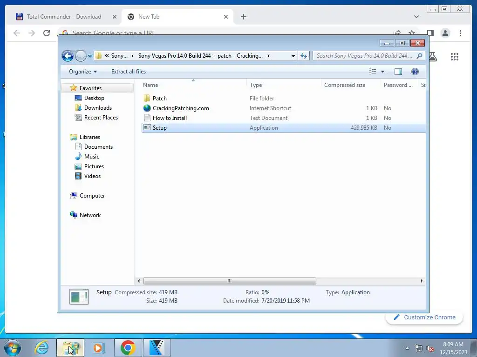Select the CrackingPatching.com internet shortcut
The image size is (477, 357).
[181, 108]
